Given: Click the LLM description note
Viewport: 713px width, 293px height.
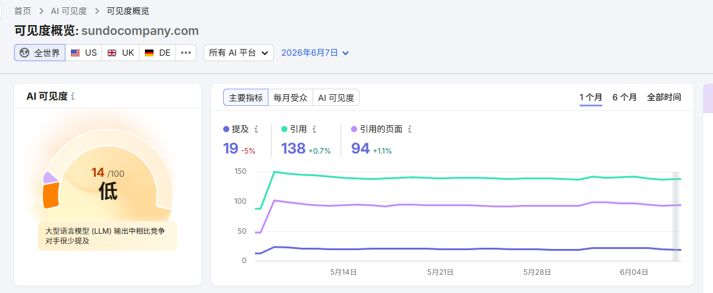Looking at the screenshot, I should [x=108, y=236].
